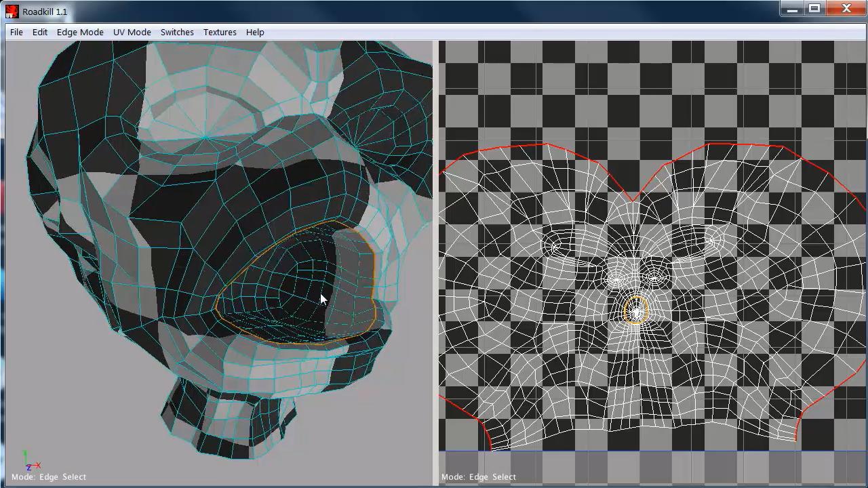
Task: Close the Roadkill window
Action: (846, 9)
